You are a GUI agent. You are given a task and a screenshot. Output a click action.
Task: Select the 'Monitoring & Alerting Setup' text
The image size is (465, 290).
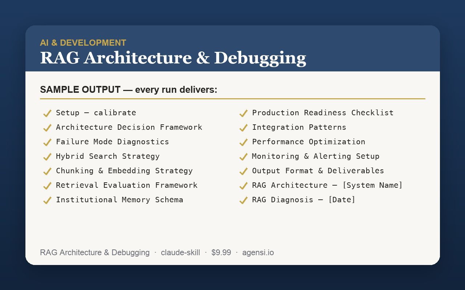point(316,156)
